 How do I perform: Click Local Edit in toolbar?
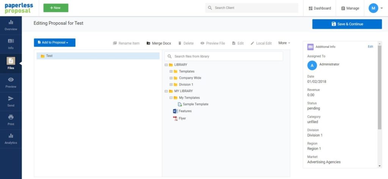(261, 43)
